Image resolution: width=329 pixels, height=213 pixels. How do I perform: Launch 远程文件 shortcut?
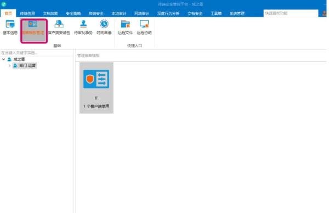click(x=125, y=27)
